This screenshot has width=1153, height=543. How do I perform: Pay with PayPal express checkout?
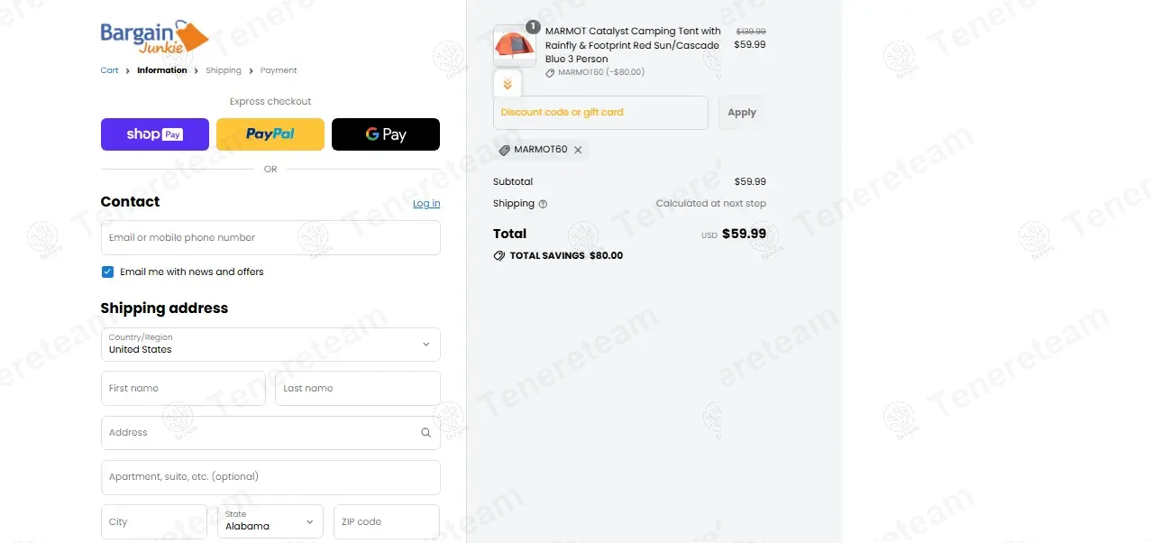tap(270, 134)
